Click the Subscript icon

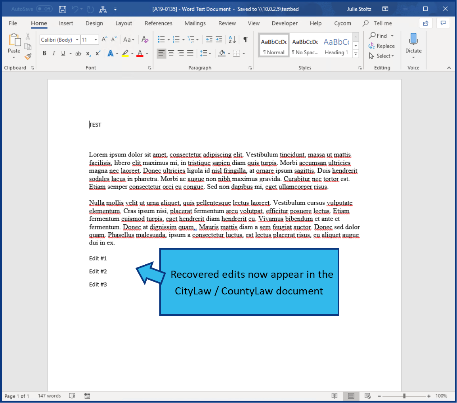click(x=88, y=53)
